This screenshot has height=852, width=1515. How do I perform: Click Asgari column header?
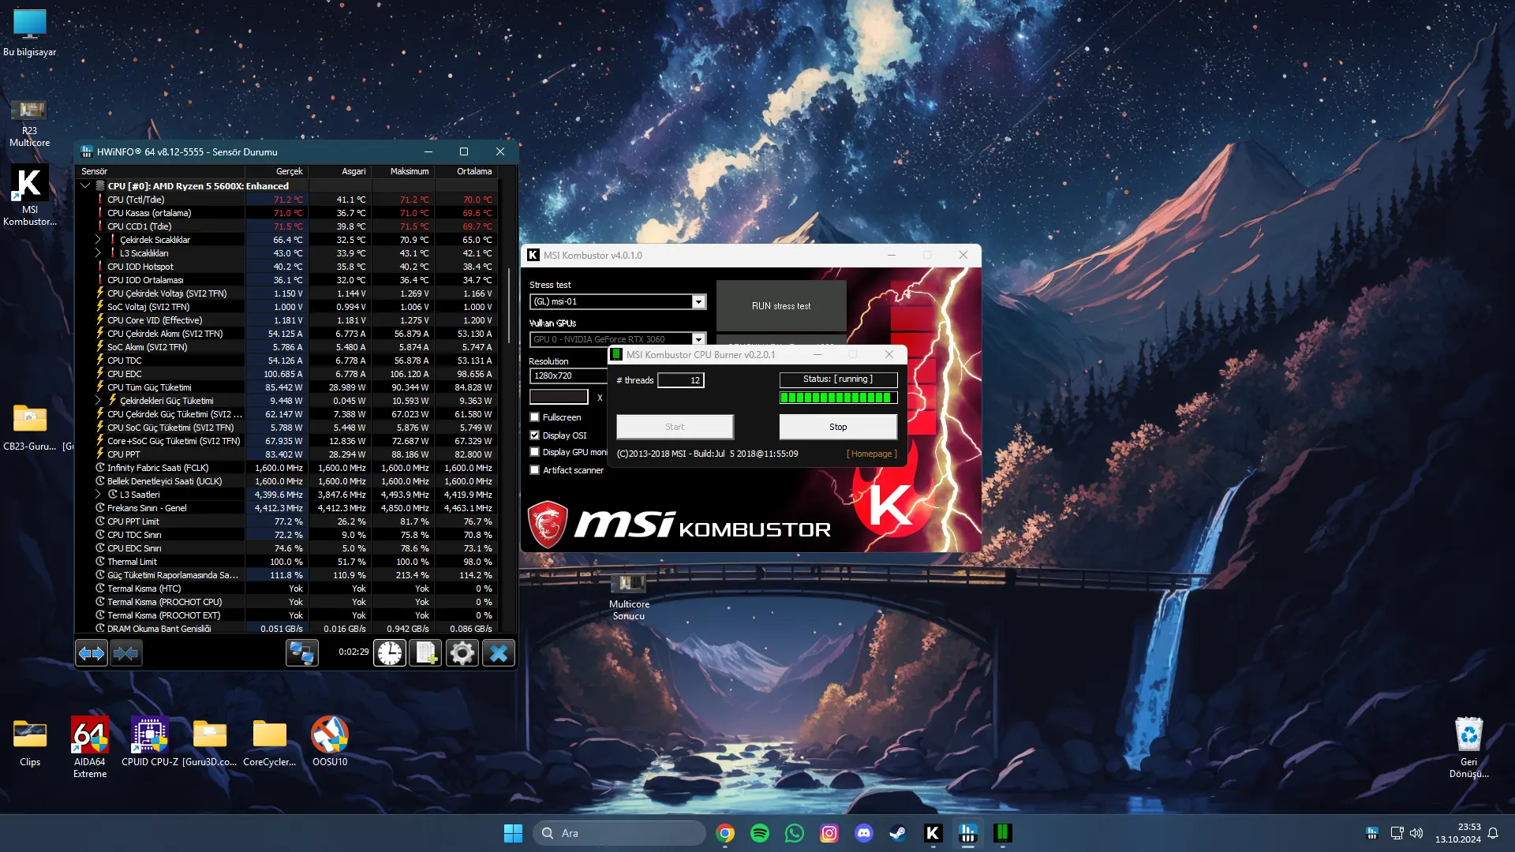(x=340, y=171)
